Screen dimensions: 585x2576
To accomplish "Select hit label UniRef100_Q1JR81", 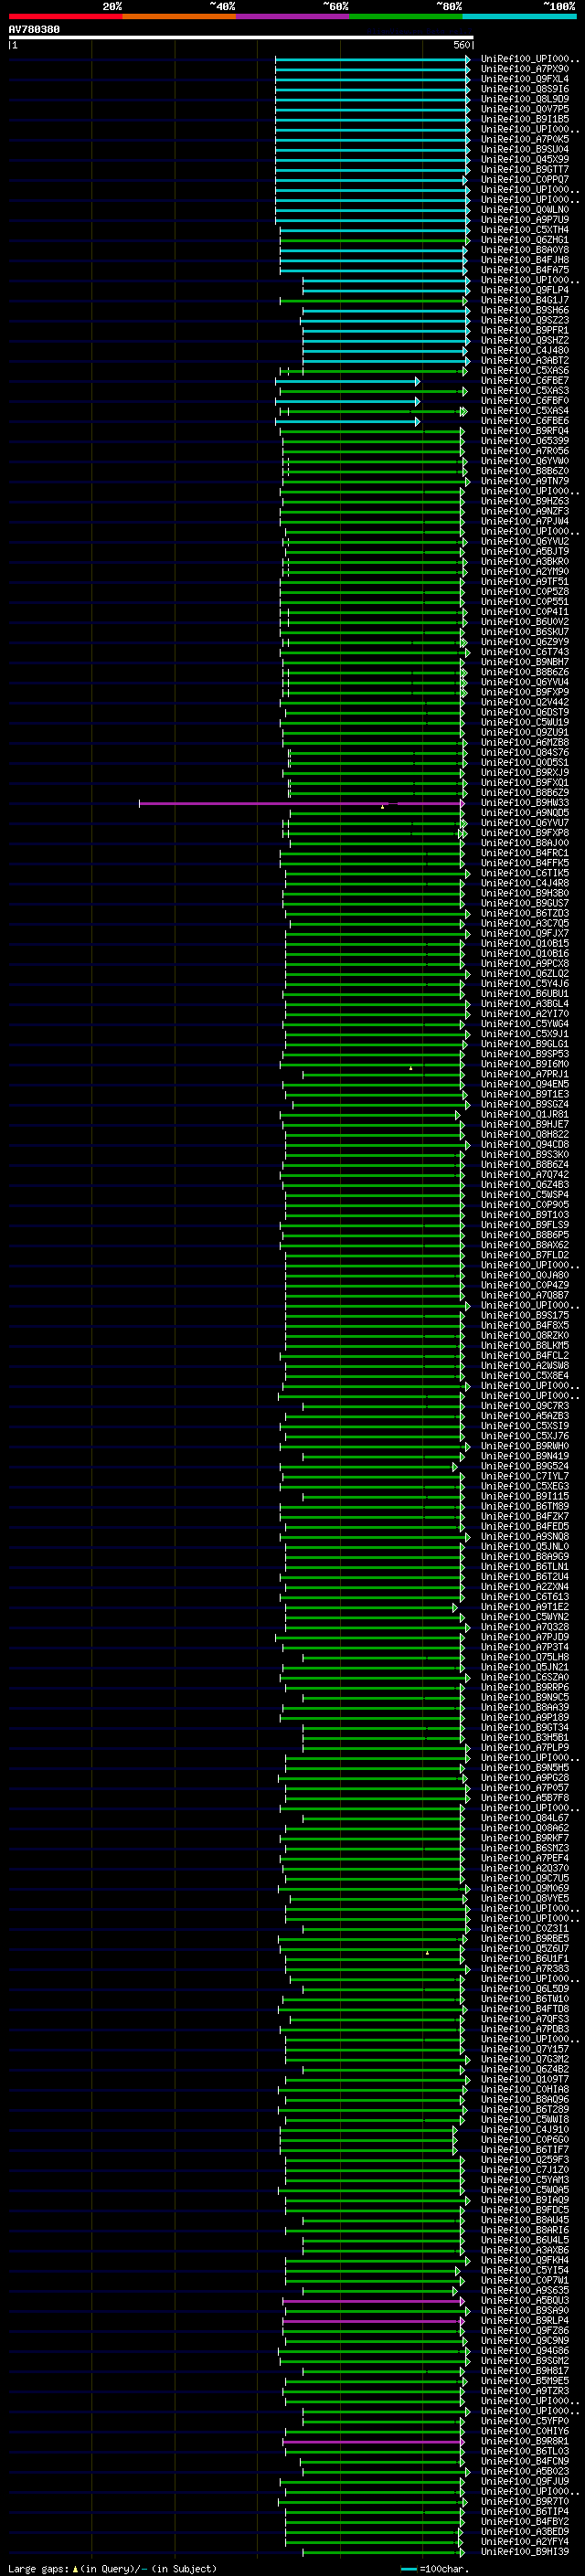I will click(x=525, y=1114).
